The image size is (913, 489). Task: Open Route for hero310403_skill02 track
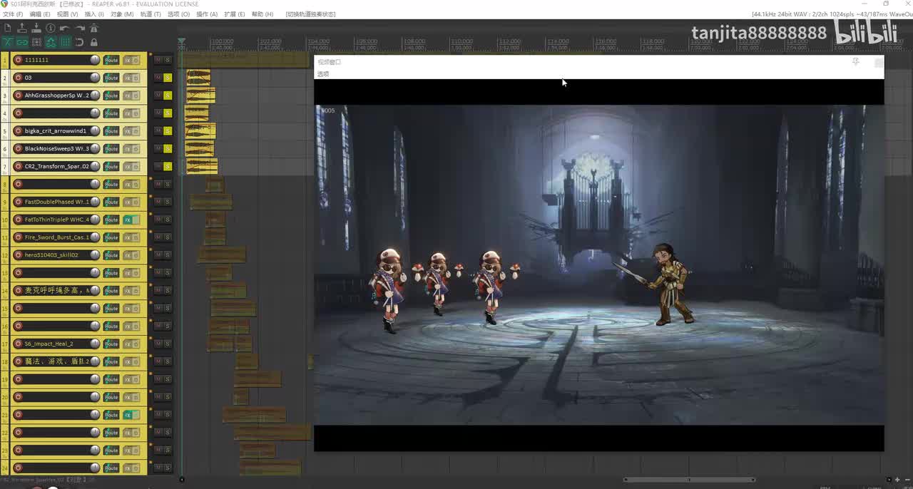tap(111, 255)
